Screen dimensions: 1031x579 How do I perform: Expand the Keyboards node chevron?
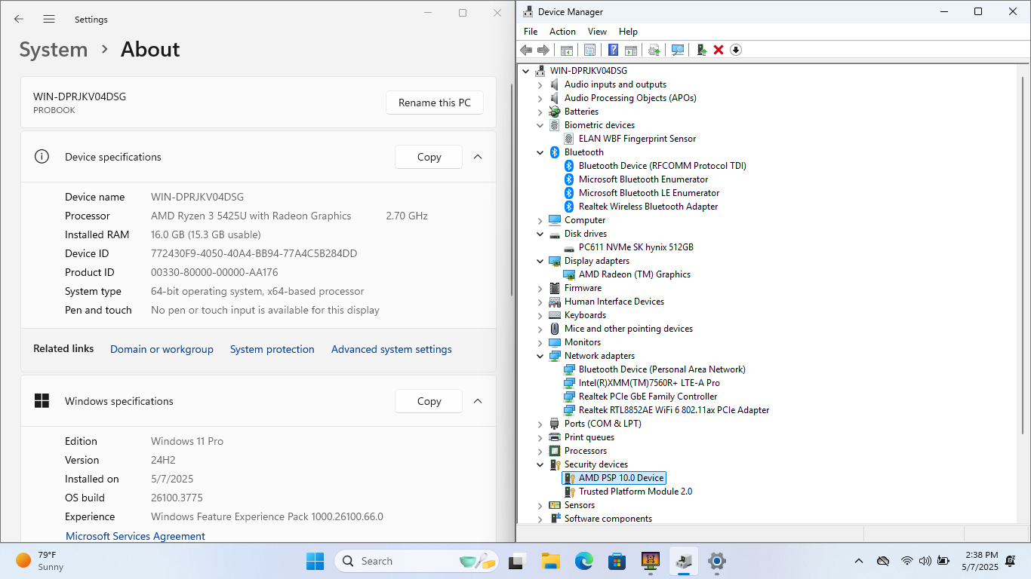pyautogui.click(x=540, y=315)
